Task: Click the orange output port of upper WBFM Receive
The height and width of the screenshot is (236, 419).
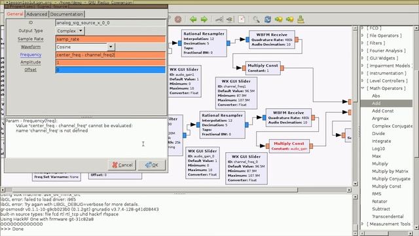Action: coord(297,39)
